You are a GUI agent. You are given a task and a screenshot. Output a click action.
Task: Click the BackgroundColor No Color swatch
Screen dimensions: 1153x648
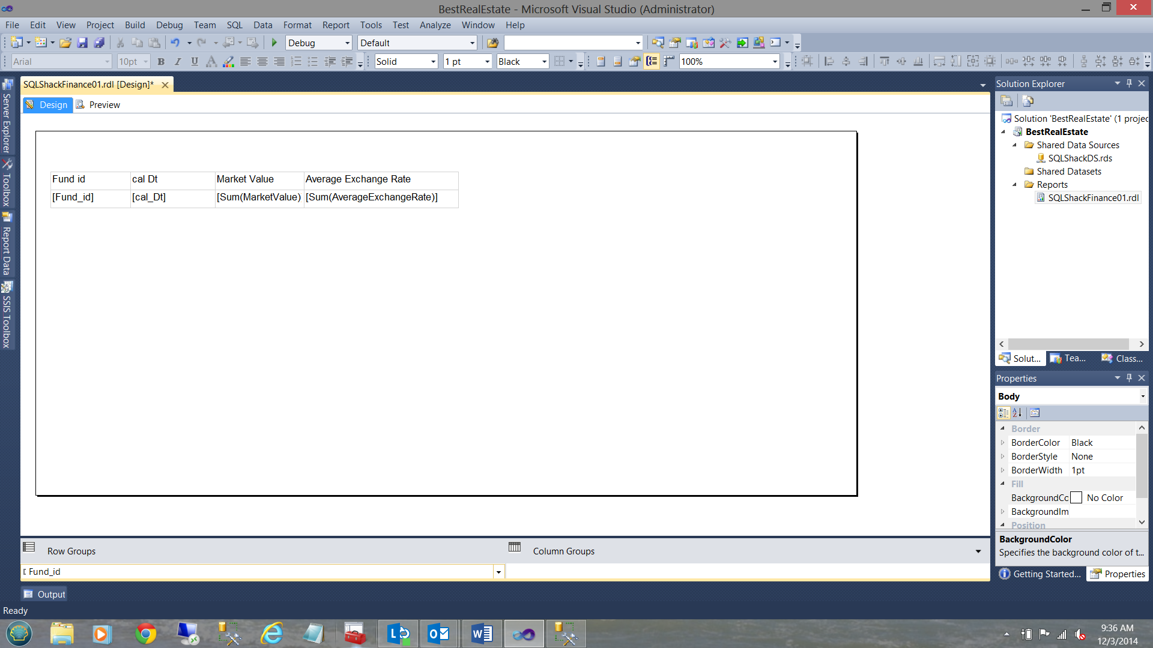pyautogui.click(x=1076, y=498)
